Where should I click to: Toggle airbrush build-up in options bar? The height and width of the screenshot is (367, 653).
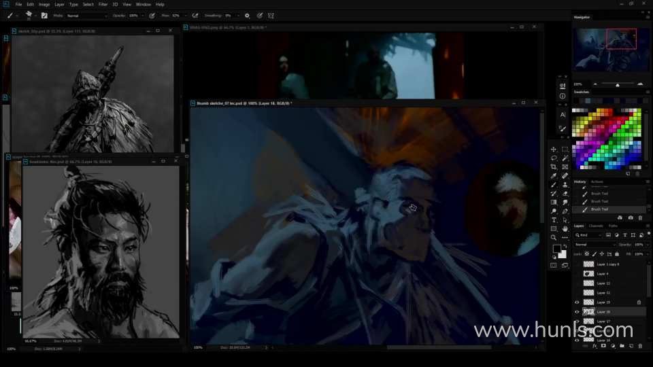tap(195, 16)
